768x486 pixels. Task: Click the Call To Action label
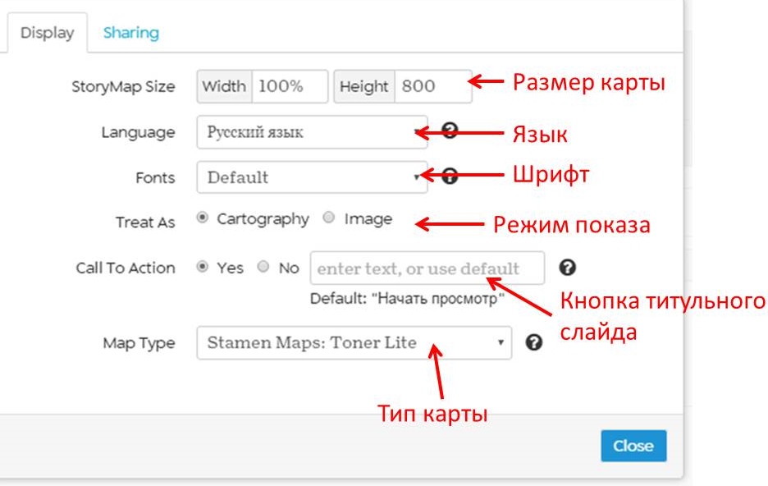[126, 268]
